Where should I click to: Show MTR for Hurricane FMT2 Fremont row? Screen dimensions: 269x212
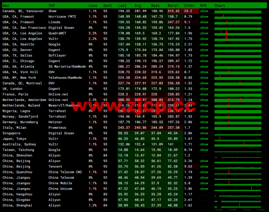pos(204,17)
